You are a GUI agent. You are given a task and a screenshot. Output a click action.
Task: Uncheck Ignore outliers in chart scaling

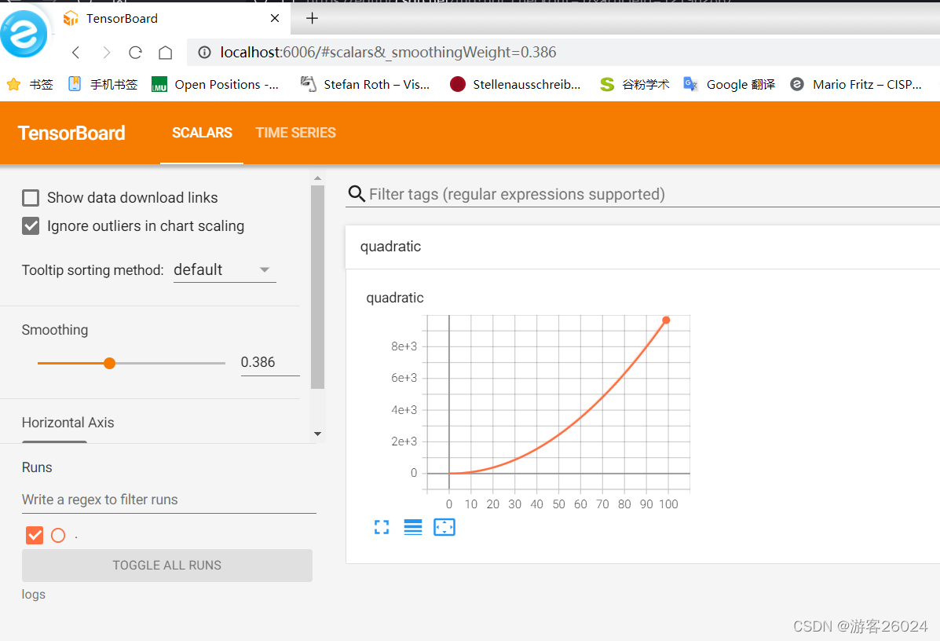point(31,226)
